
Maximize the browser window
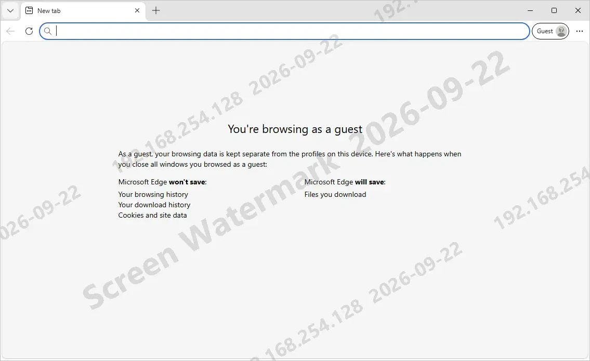(x=554, y=10)
